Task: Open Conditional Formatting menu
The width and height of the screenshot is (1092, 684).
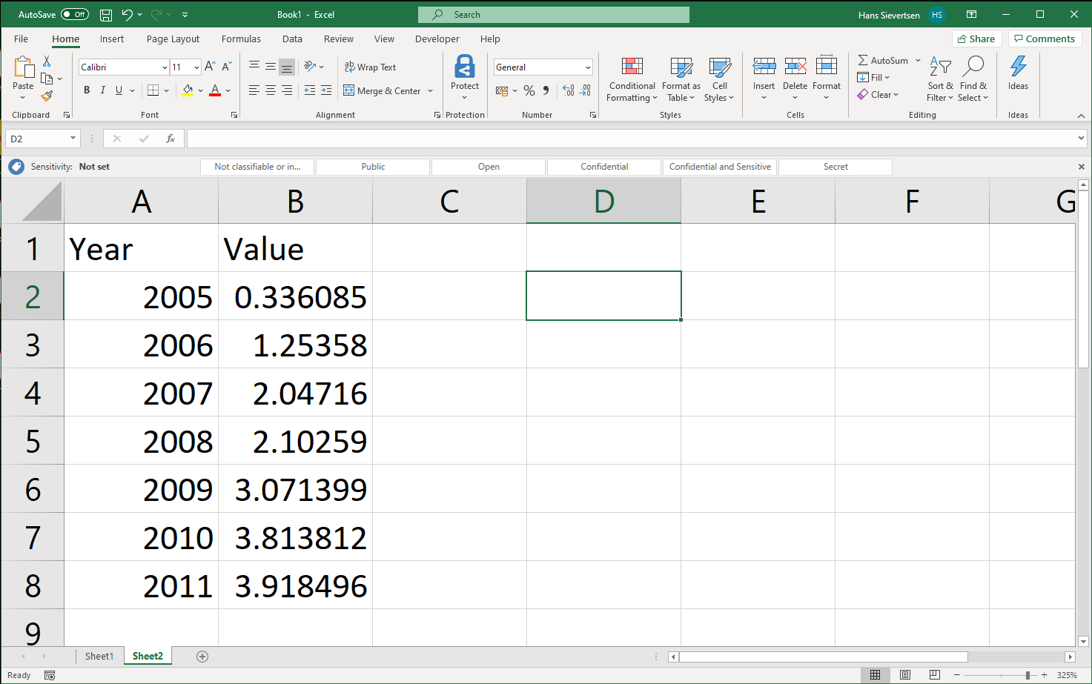Action: (x=632, y=79)
